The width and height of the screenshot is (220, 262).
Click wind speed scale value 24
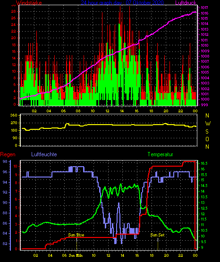point(14,25)
